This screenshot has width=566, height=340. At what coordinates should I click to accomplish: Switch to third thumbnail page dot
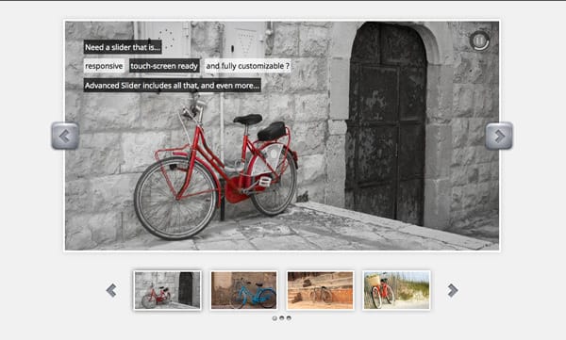(x=289, y=318)
